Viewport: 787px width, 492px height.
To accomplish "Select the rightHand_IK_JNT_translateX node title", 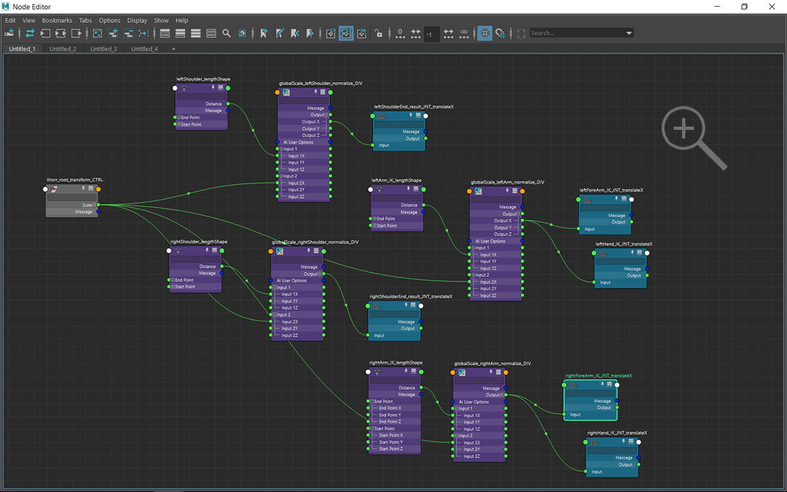I will (x=617, y=433).
